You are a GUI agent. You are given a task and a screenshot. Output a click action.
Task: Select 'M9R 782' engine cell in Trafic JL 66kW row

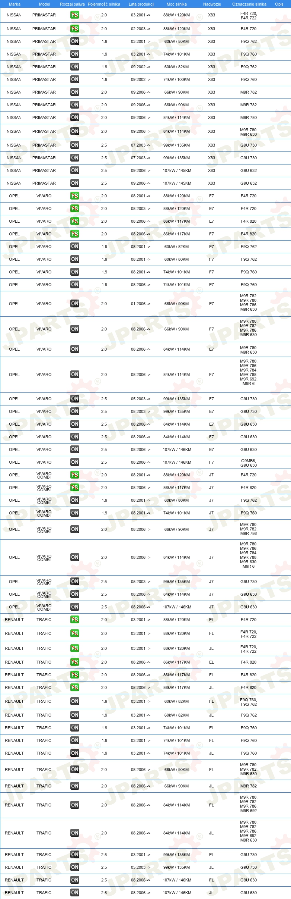tap(249, 786)
